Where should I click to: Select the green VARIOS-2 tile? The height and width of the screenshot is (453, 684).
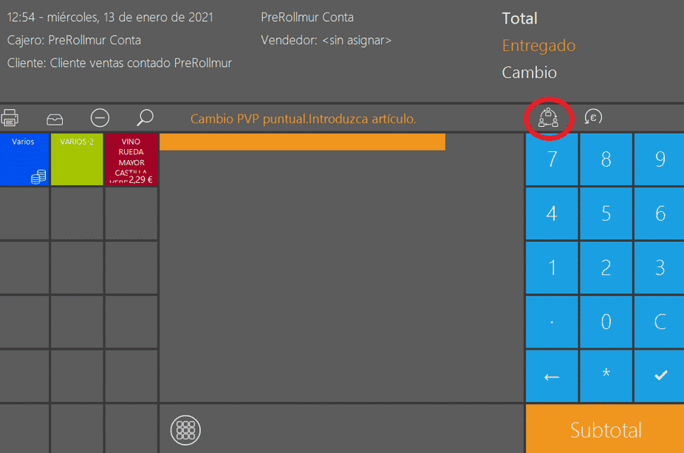(77, 159)
